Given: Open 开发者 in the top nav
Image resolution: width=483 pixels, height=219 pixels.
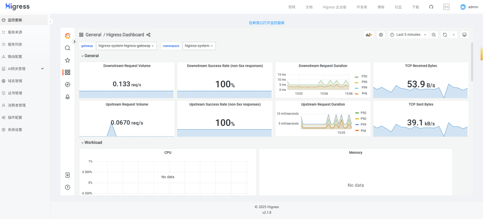Looking at the screenshot, I should [362, 7].
